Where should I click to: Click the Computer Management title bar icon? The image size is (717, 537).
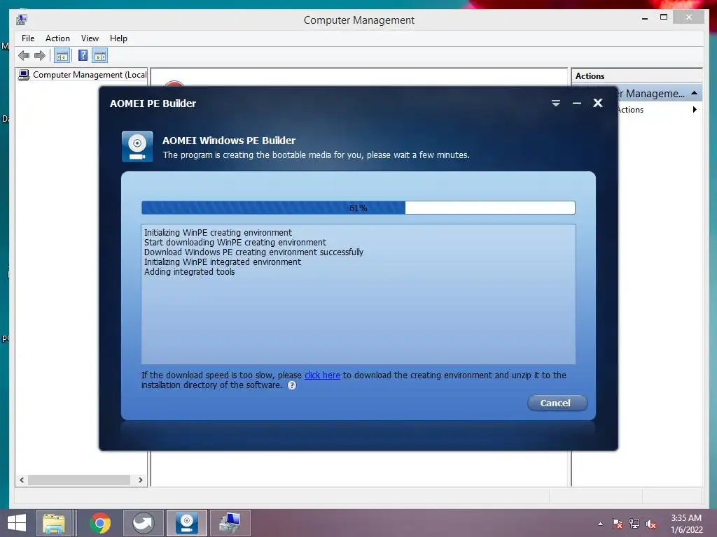[22, 20]
